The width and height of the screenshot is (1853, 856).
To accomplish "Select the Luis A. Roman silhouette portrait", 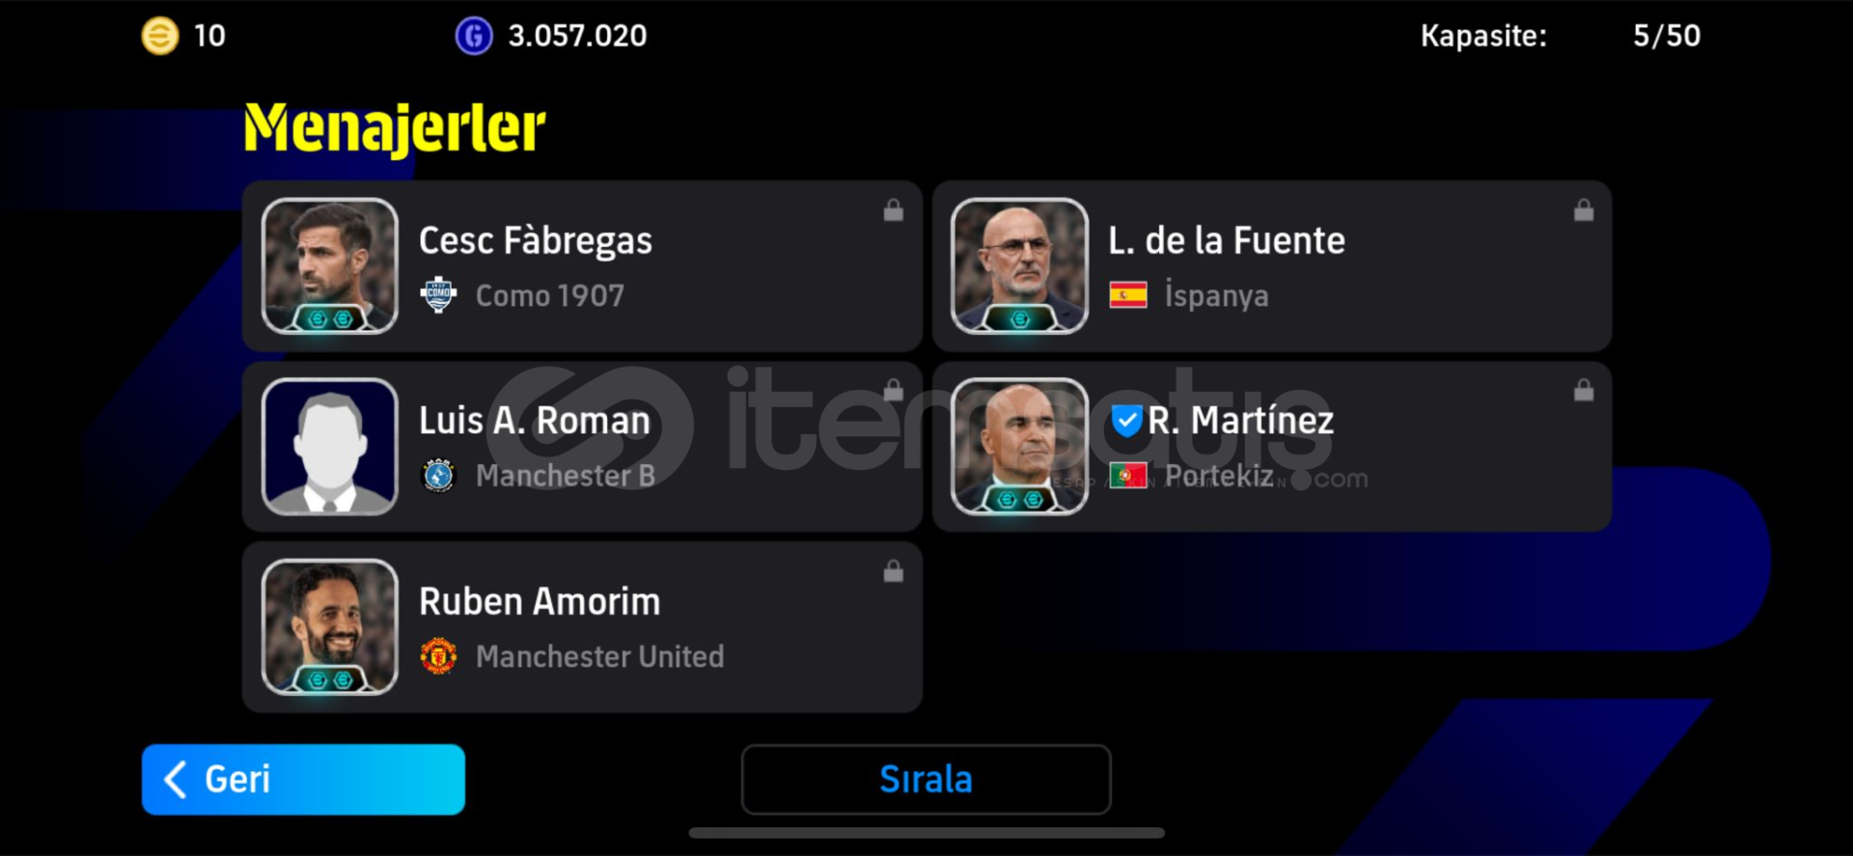I will coord(330,447).
